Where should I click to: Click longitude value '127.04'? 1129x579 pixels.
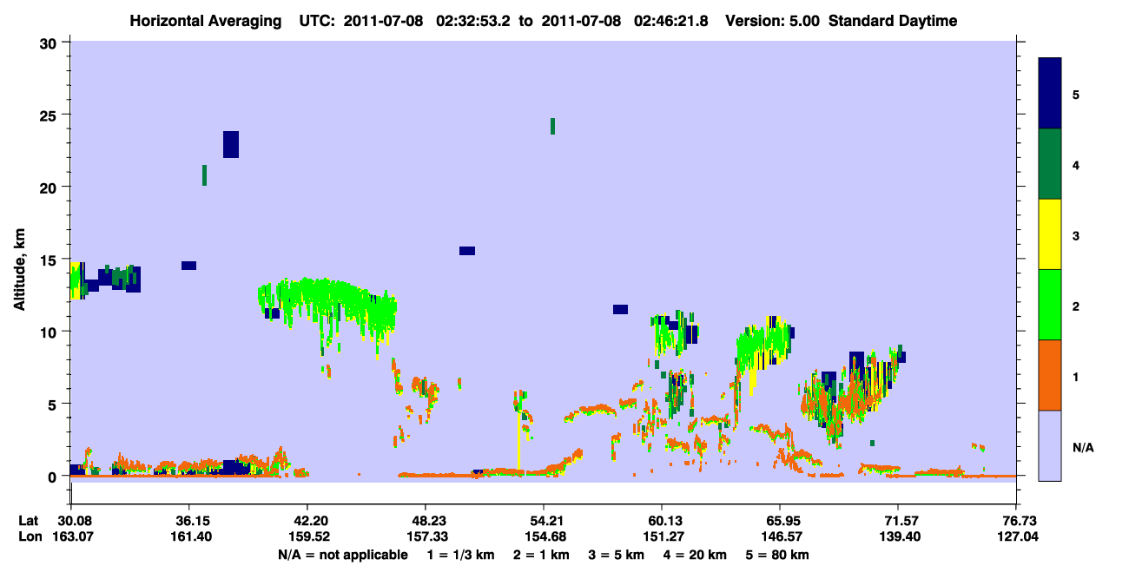[x=1016, y=537]
